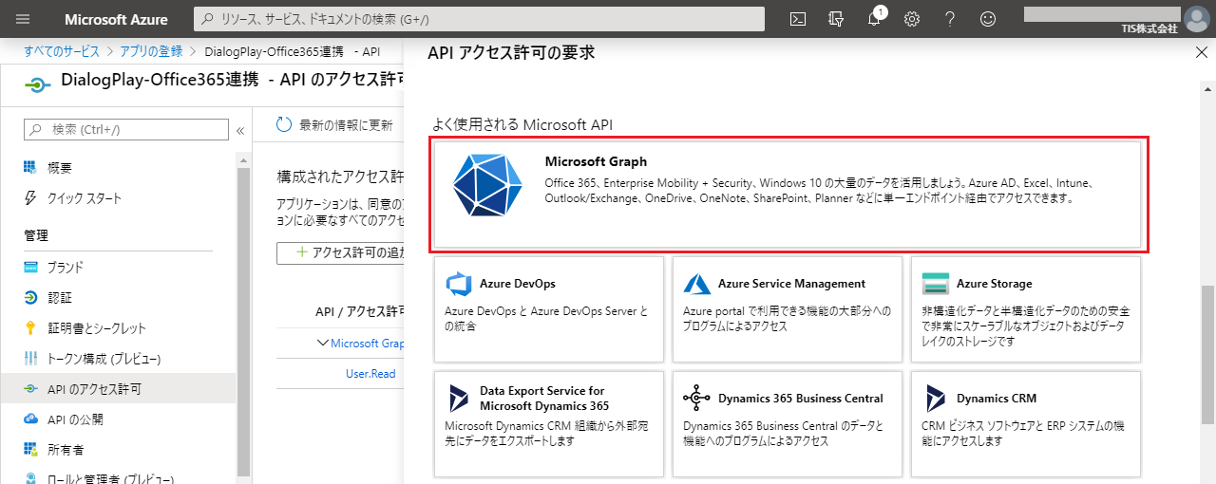Viewport: 1216px width, 484px height.
Task: Open the feedback smiley icon
Action: [988, 19]
